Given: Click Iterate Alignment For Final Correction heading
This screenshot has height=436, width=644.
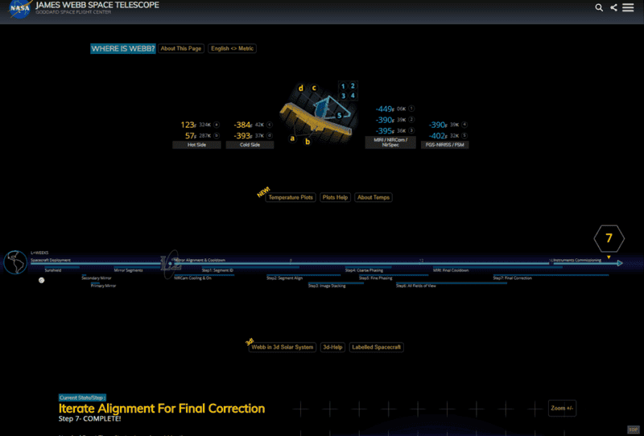Looking at the screenshot, I should tap(162, 409).
